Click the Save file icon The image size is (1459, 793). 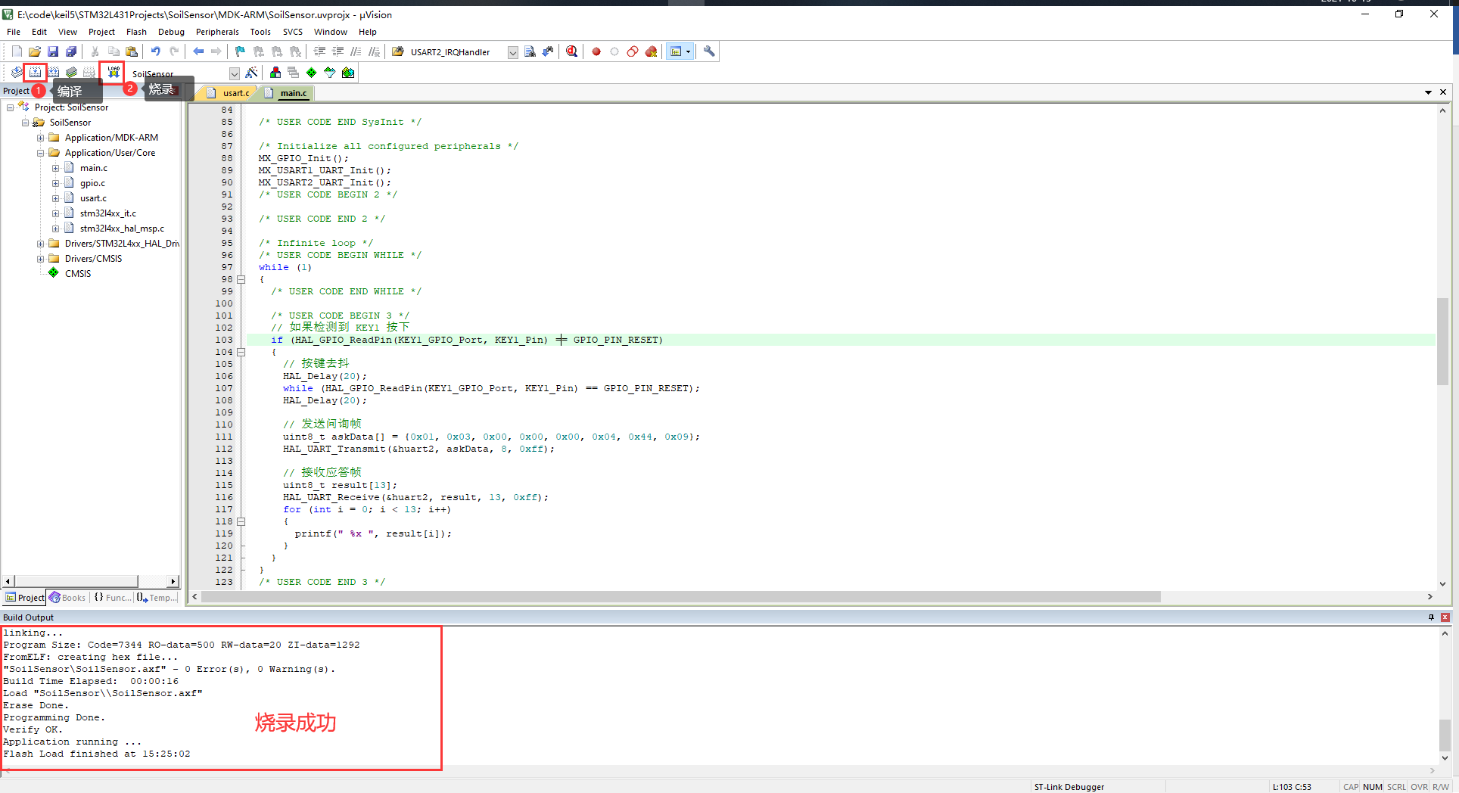pyautogui.click(x=53, y=51)
